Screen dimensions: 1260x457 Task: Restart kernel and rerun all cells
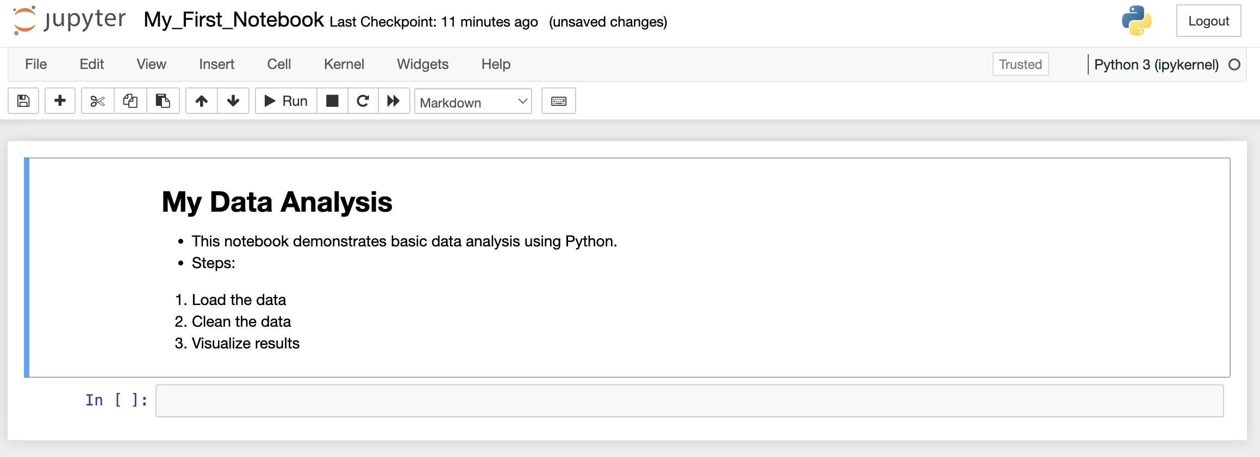coord(394,101)
